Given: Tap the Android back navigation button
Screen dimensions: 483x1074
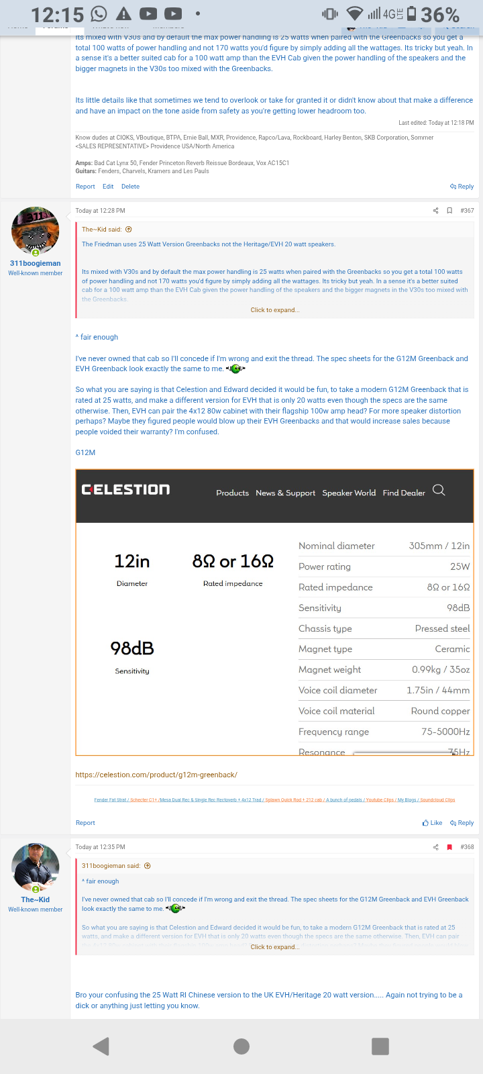Looking at the screenshot, I should tap(101, 1046).
